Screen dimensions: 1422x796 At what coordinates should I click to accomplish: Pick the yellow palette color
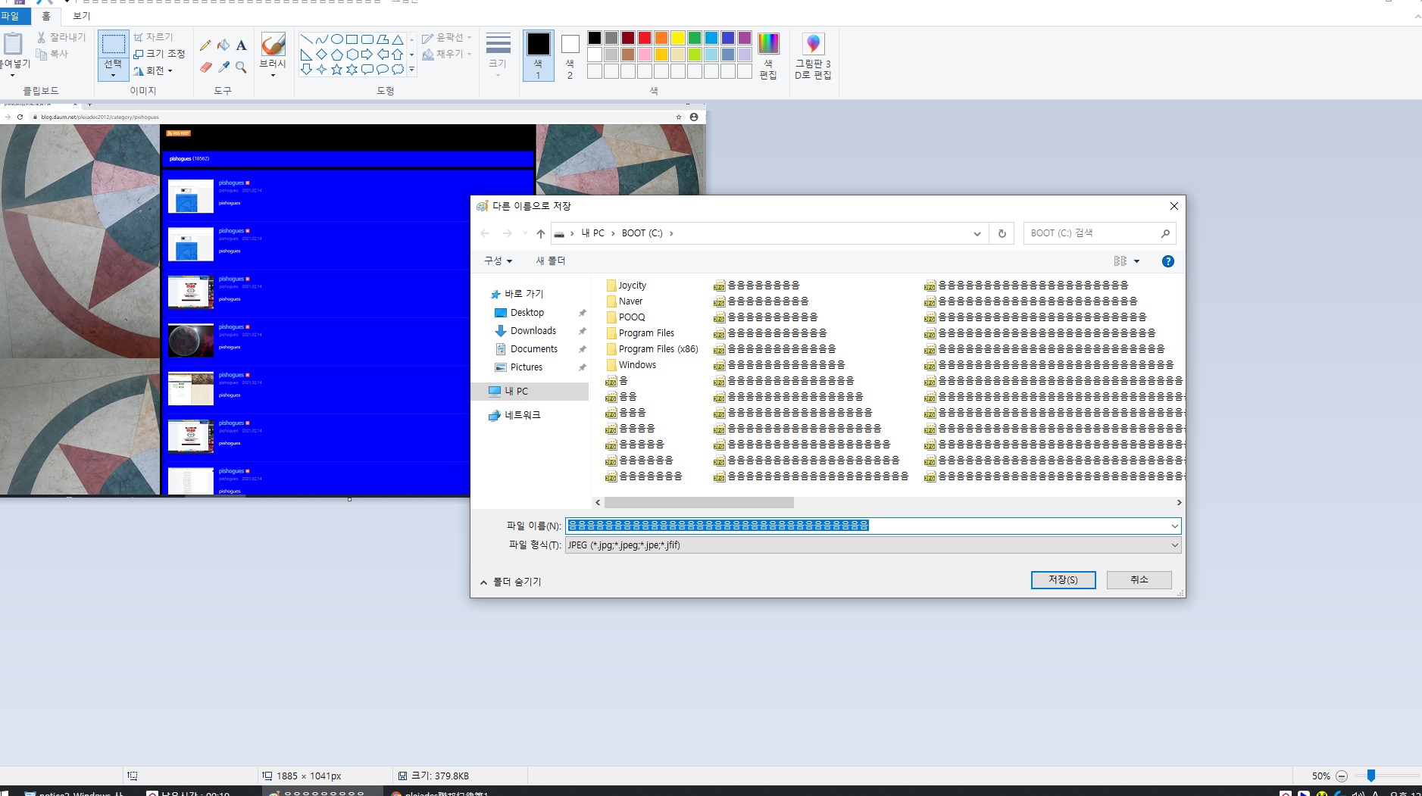(678, 38)
